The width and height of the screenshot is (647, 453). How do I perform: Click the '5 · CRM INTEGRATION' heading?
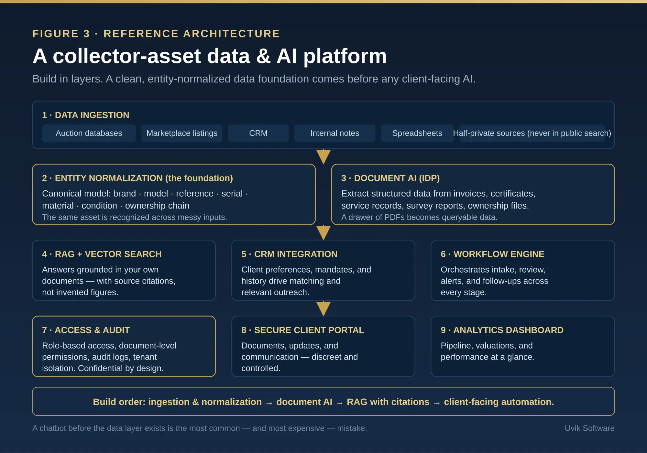(290, 254)
